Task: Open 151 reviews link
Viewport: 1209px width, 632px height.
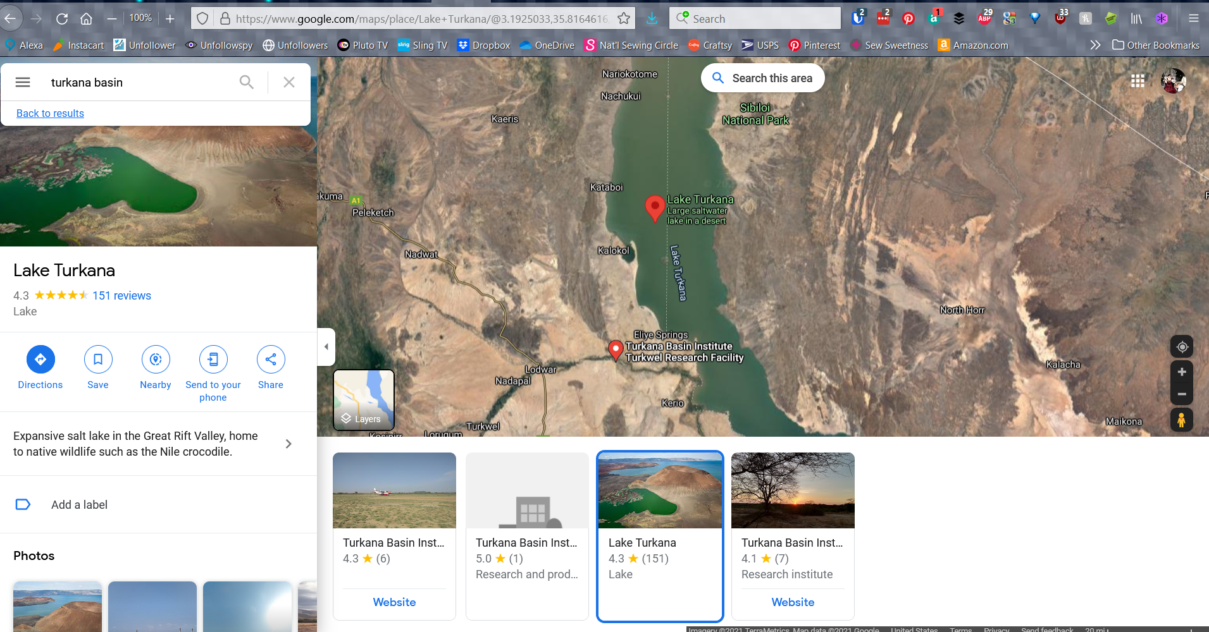Action: click(121, 296)
